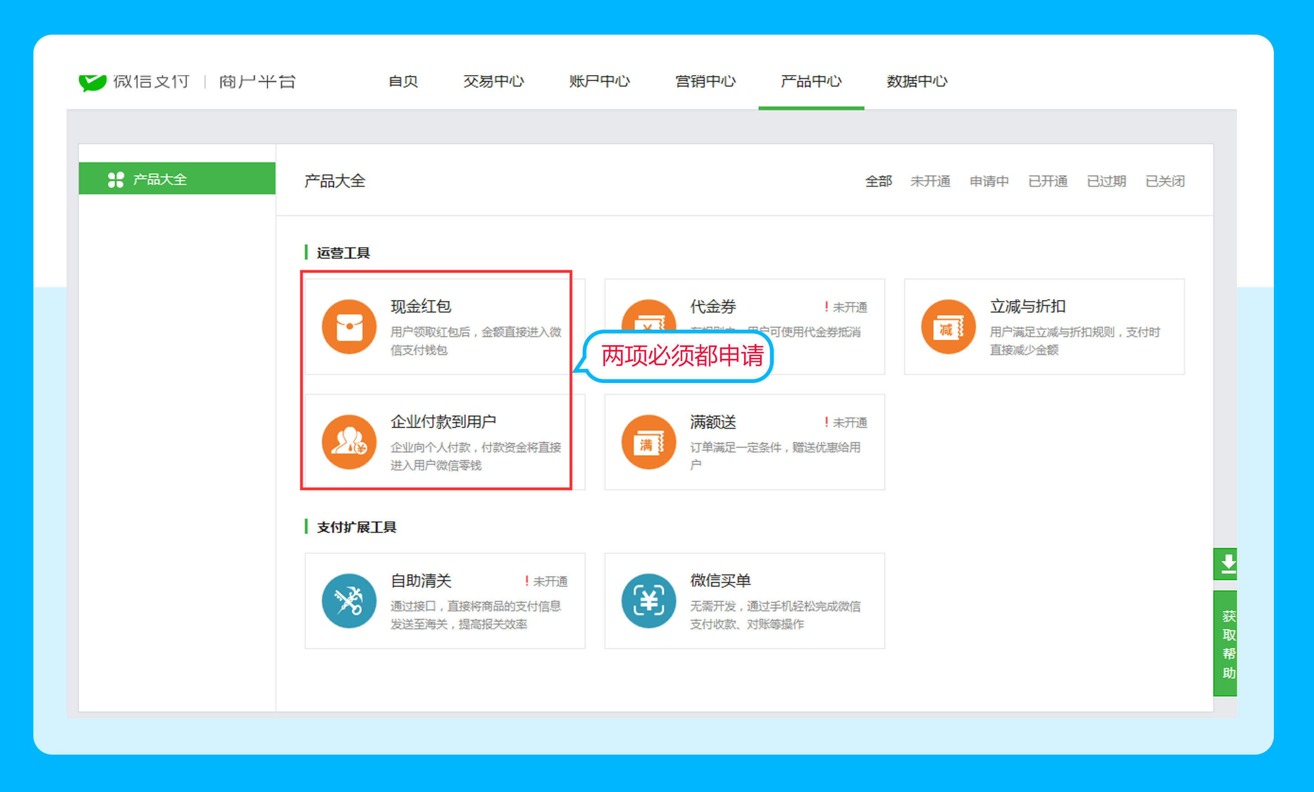The image size is (1314, 792).
Task: Filter products by 未开通 status
Action: 930,181
